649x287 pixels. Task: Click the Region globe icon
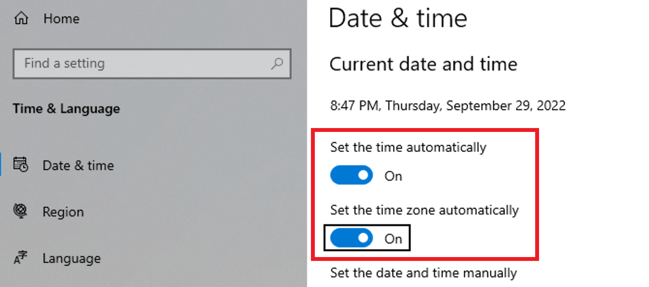[21, 211]
